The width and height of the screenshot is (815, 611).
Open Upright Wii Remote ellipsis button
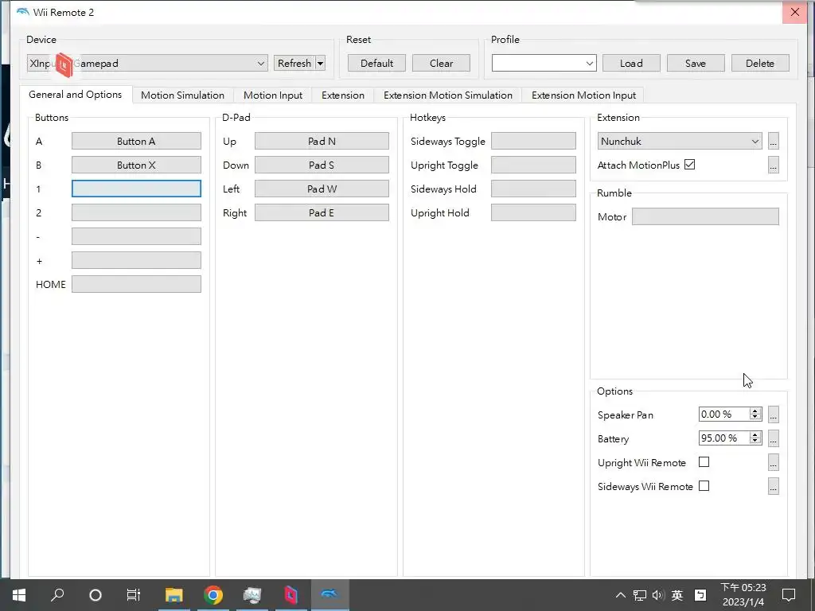click(774, 462)
